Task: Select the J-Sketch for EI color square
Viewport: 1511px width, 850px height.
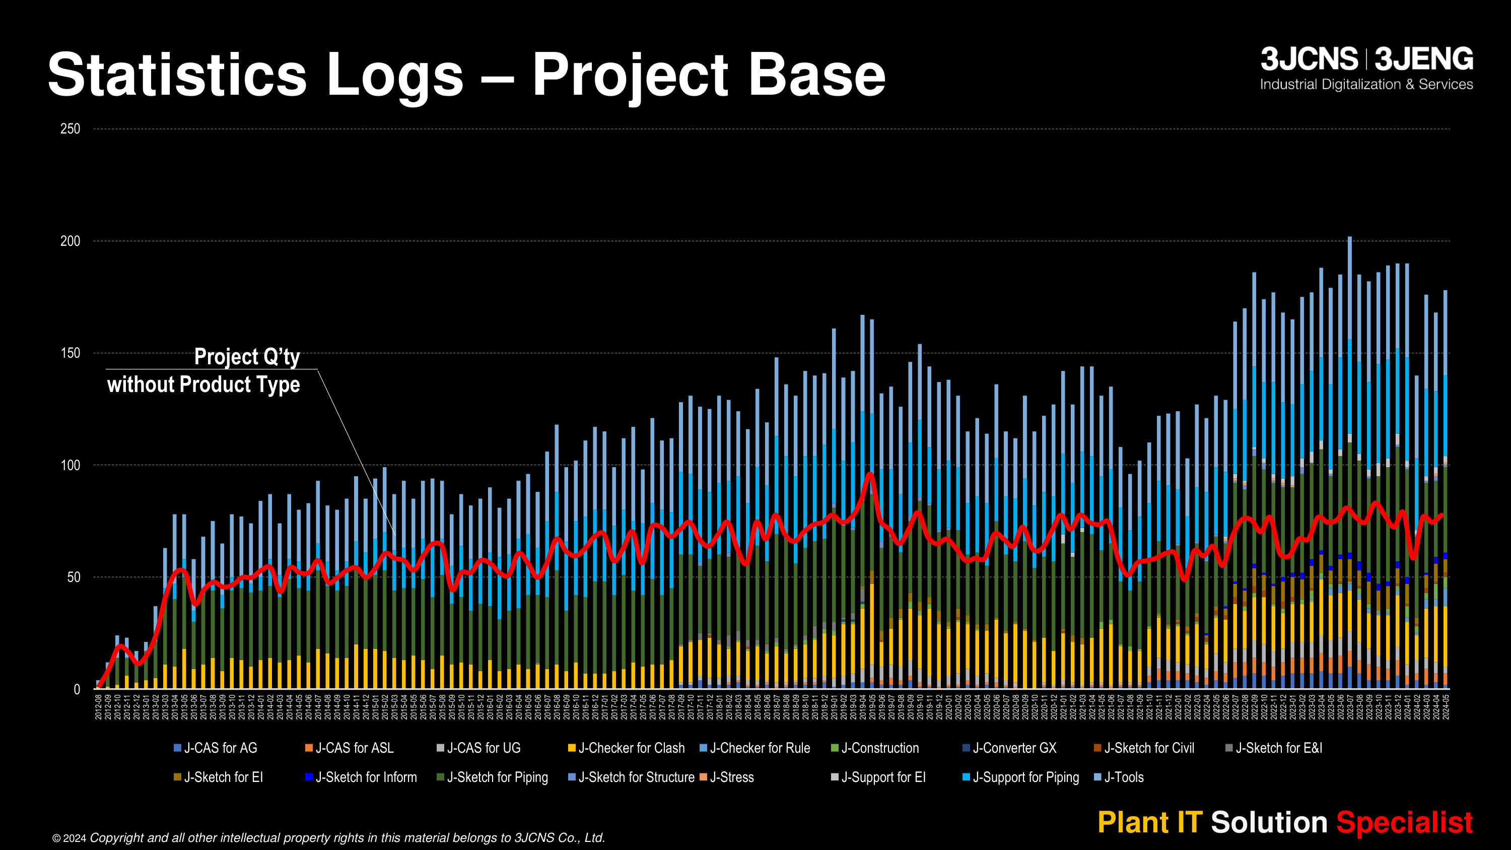Action: [177, 777]
